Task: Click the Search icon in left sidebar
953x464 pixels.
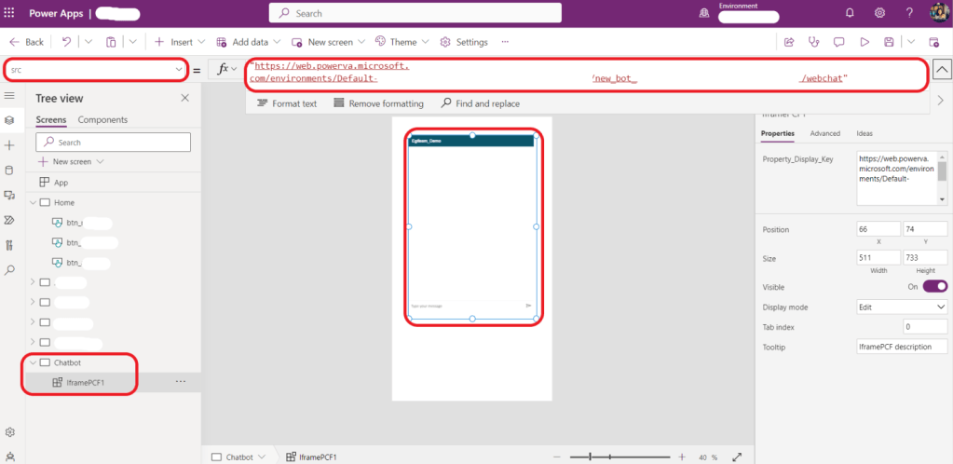Action: click(9, 270)
